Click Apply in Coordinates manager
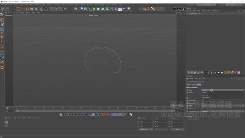The image size is (245, 138). click(x=177, y=130)
